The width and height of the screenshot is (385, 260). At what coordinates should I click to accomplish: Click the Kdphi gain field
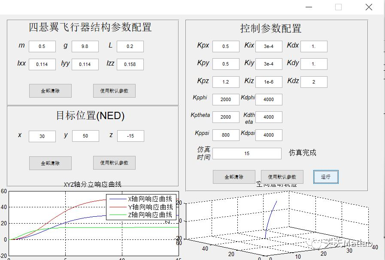click(x=269, y=99)
